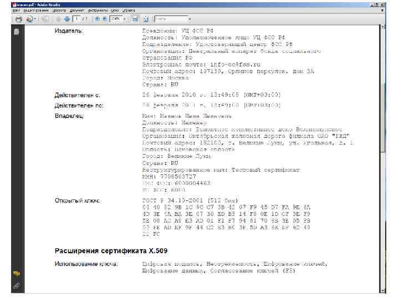Click the publisher 'Страна: RU' line
The image size is (399, 299).
click(160, 85)
